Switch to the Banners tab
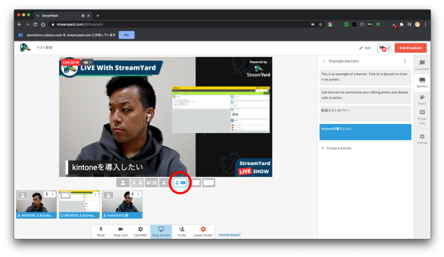 (x=422, y=82)
